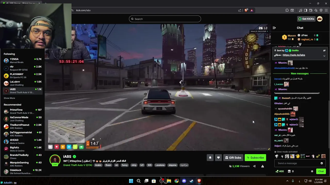Click the Kick search field
The width and height of the screenshot is (330, 185).
coord(165,19)
